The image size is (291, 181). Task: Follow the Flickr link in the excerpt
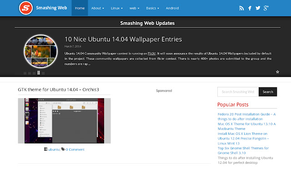click(151, 53)
